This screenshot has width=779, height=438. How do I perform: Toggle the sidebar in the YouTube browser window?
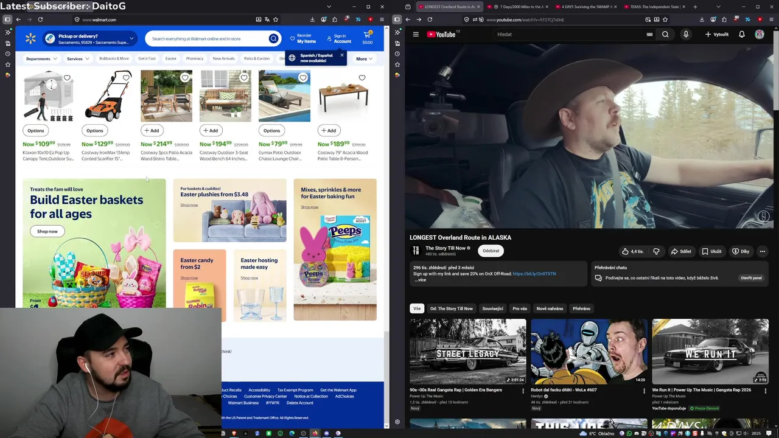397,19
